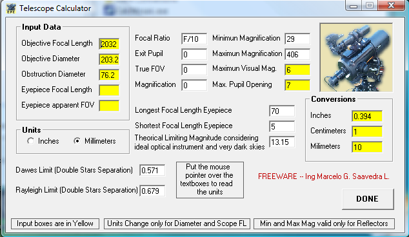Click the 'Put the mouse pointer over' hint box
The image size is (409, 237).
pos(210,180)
